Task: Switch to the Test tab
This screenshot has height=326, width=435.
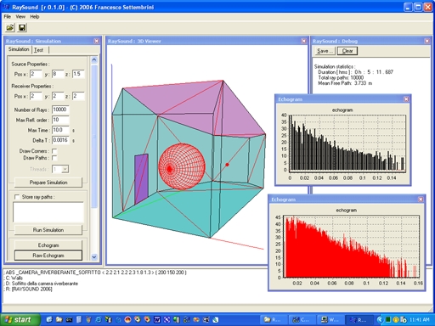Action: coord(39,50)
